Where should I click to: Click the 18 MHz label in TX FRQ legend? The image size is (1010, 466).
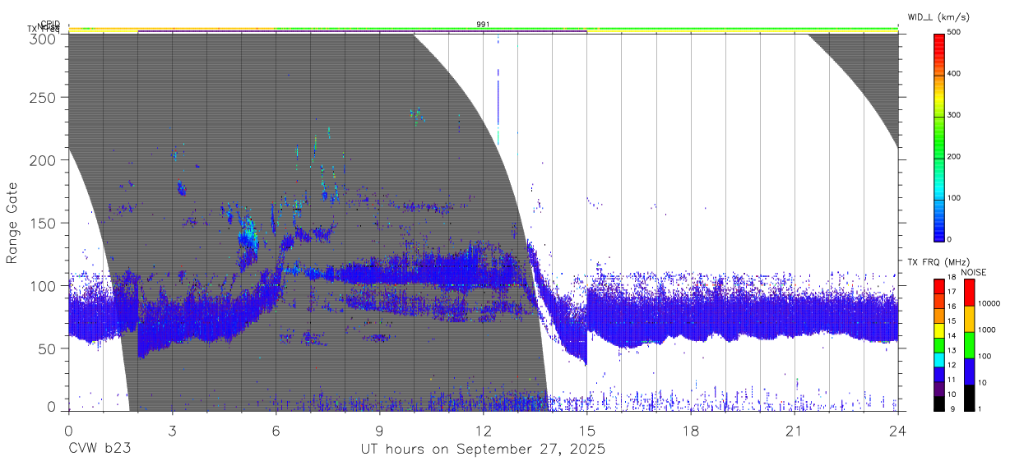point(951,278)
